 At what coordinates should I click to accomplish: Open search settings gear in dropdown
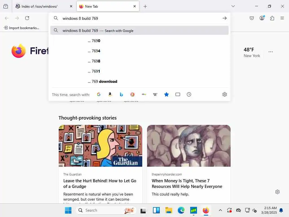pos(224,94)
